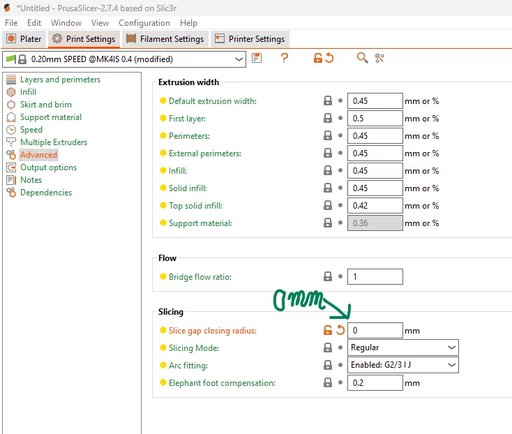Select Dependencies page

(46, 193)
